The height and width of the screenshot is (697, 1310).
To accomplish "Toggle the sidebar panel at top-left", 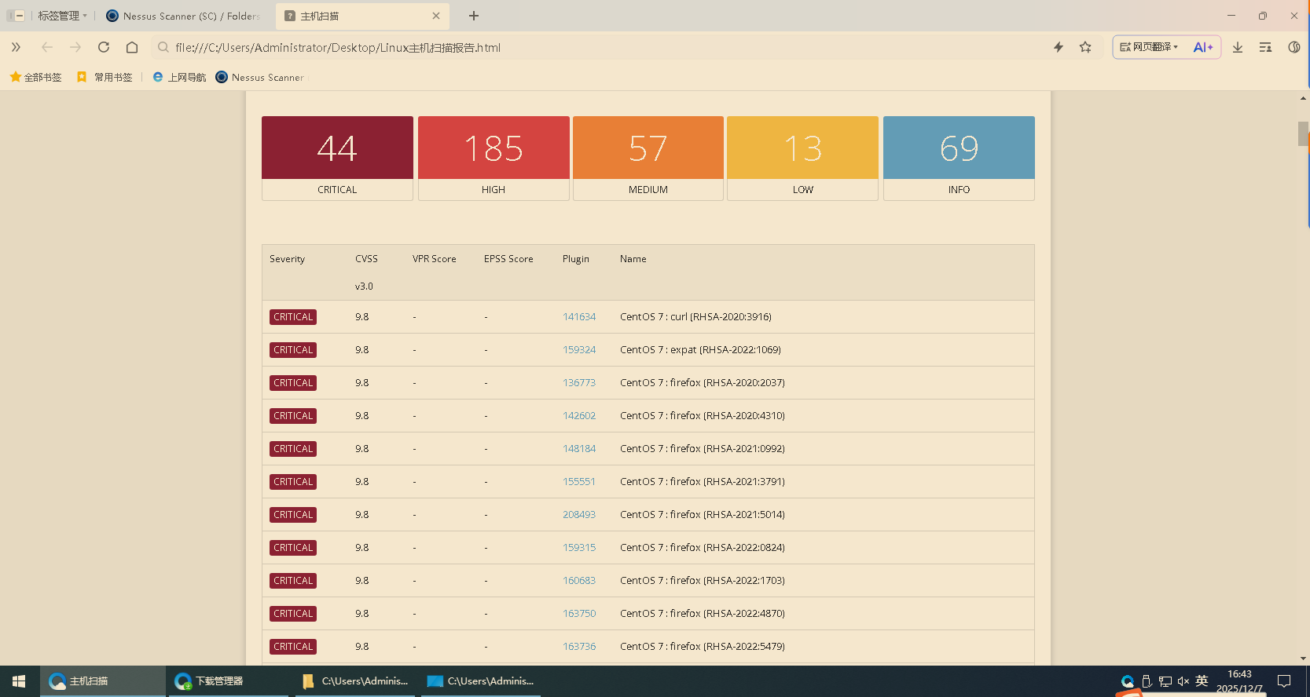I will coord(16,16).
